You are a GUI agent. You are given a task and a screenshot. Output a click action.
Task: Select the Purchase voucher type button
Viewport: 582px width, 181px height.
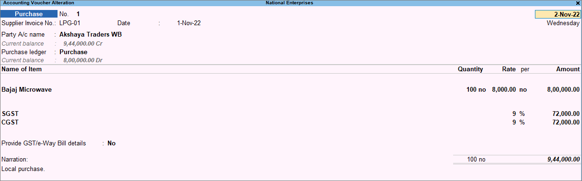tap(29, 14)
